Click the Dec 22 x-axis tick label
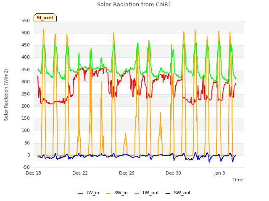269x201 pixels. pos(80,173)
